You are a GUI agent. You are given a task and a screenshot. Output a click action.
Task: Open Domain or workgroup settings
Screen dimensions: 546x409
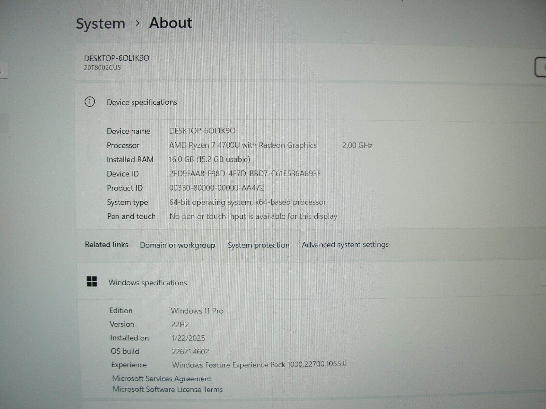(x=177, y=245)
